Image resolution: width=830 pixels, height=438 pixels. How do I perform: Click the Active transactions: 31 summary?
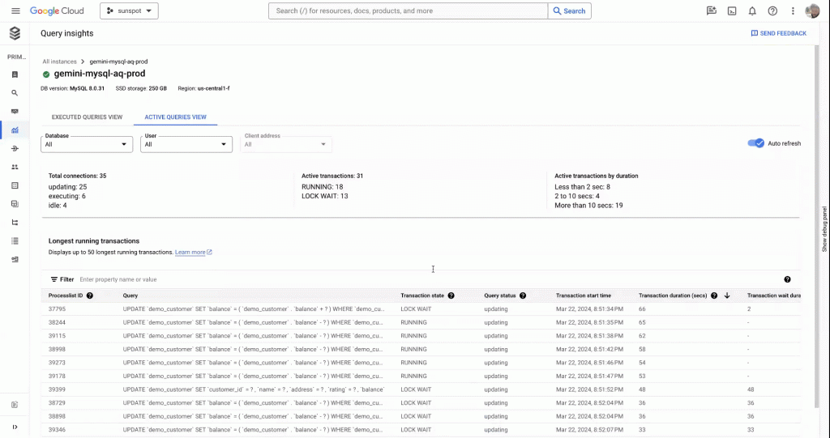click(x=332, y=176)
